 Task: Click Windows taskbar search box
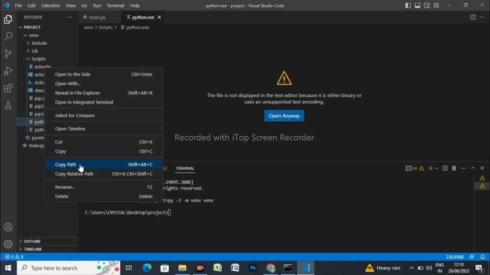[69, 268]
